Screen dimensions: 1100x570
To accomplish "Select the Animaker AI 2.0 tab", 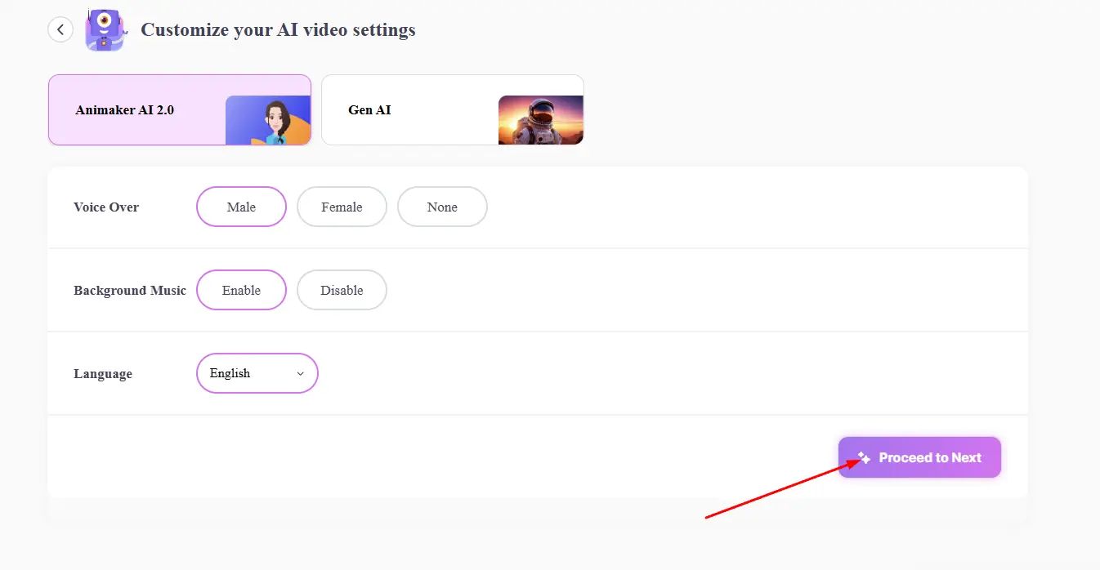I will point(180,110).
